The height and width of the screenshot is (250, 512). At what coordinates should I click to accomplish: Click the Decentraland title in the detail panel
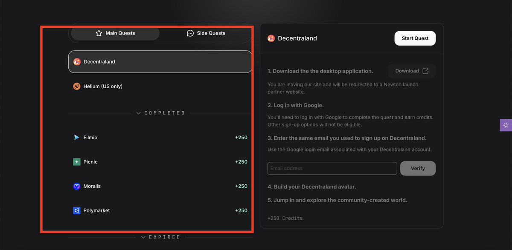coord(297,38)
